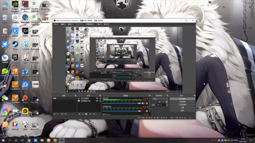Open the settings button in Controls panel

click(x=182, y=107)
